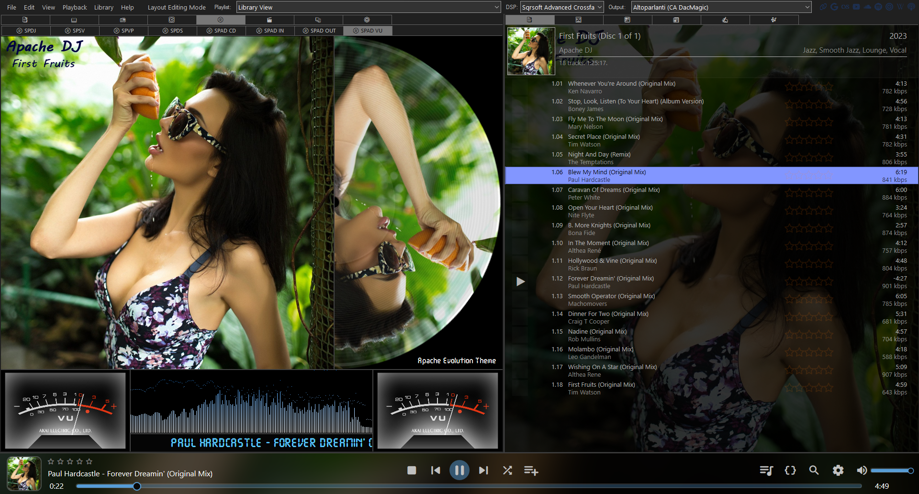Viewport: 919px width, 494px height.
Task: Click the gear icon tab above SPAD VU
Action: coord(367,20)
